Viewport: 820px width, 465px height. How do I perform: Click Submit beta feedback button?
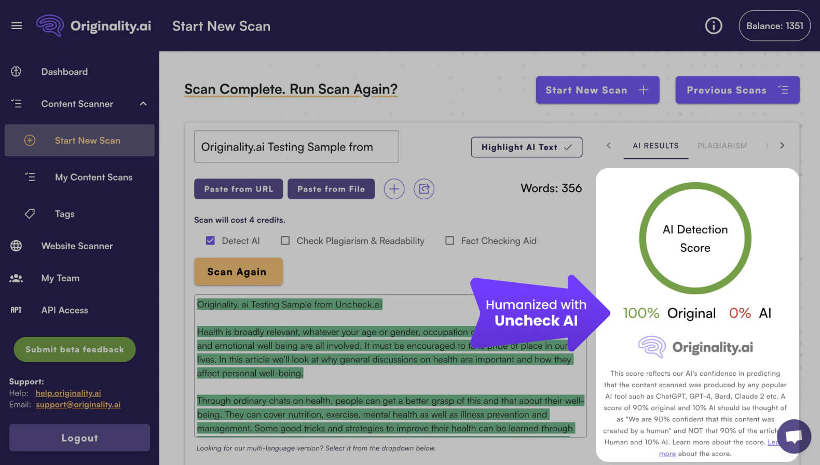click(74, 349)
